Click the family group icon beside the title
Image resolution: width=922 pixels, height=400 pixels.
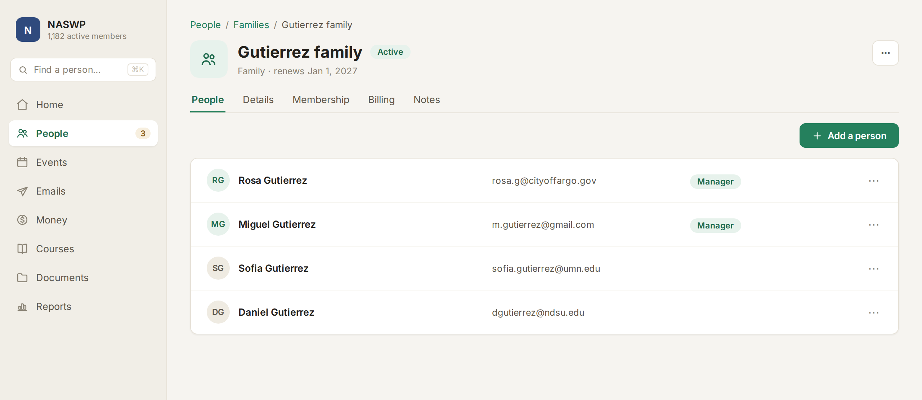click(209, 59)
